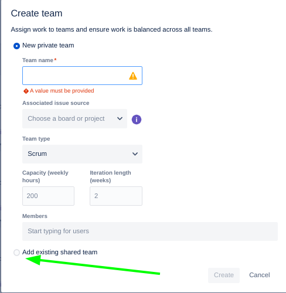Click the Team name field label
Viewport: 286px width, 293px height.
pos(38,60)
